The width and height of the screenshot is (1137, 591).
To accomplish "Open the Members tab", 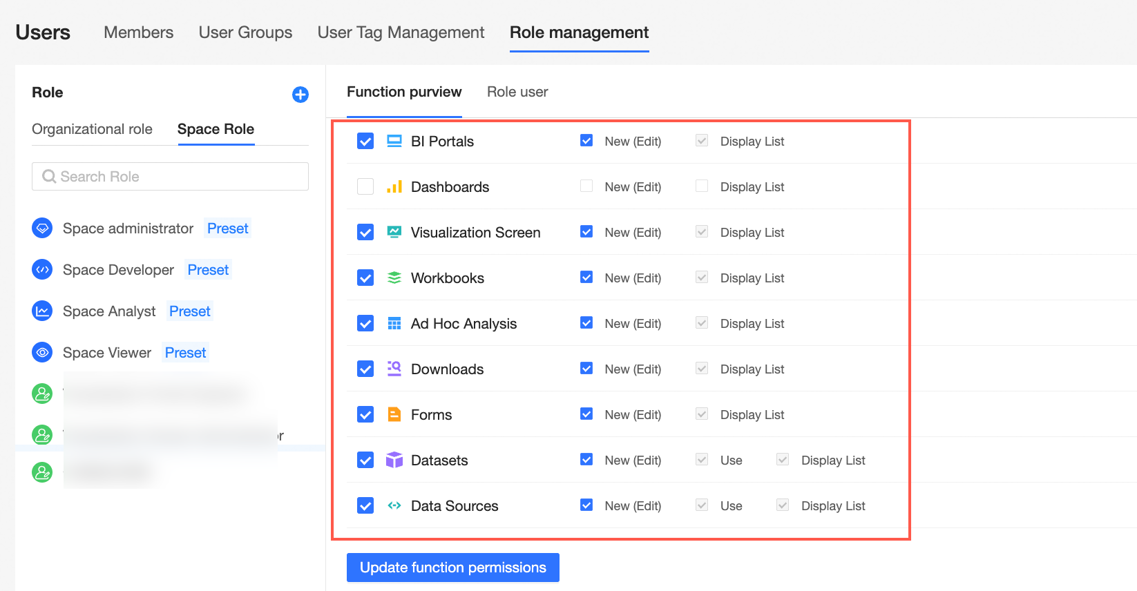I will [138, 32].
